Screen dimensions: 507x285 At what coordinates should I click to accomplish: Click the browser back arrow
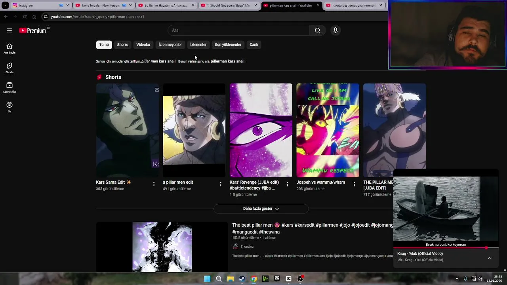point(6,17)
